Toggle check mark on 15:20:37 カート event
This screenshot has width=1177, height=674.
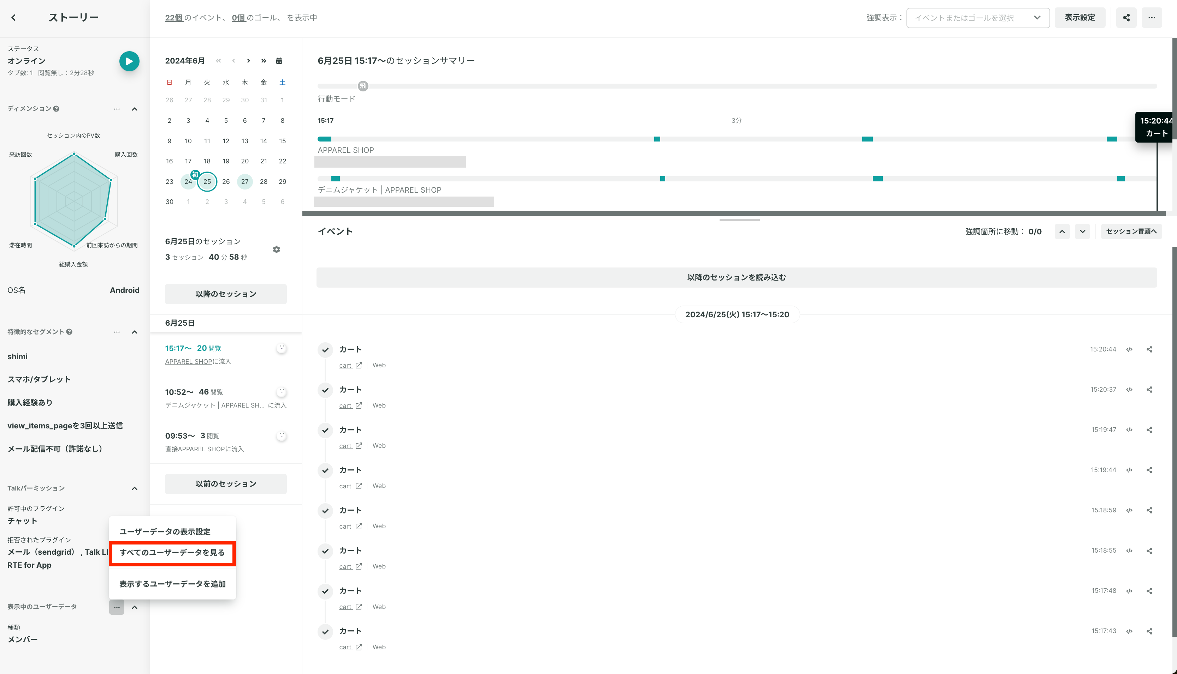[x=325, y=390]
